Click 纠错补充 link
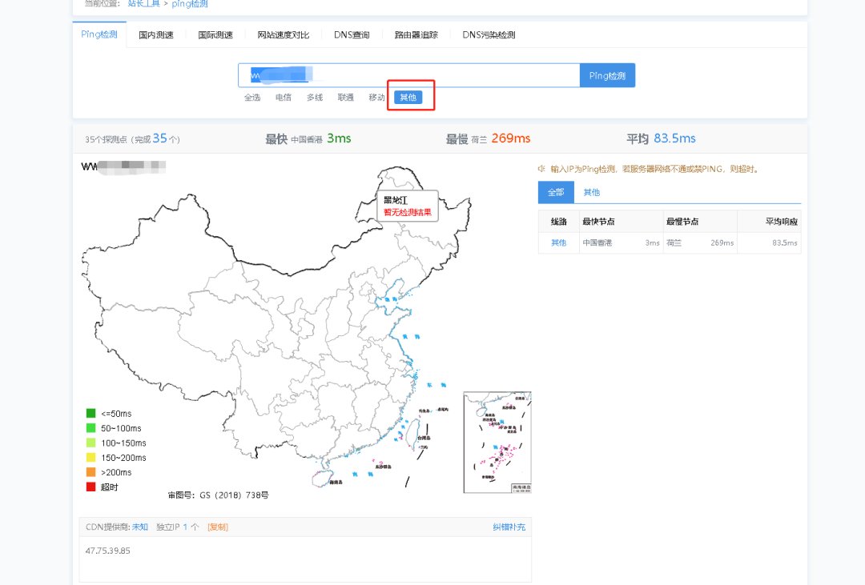 (509, 527)
